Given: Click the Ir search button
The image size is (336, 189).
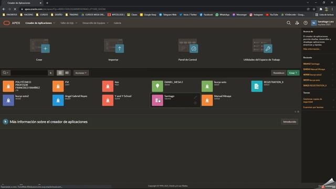Looking at the screenshot, I should tap(51, 73).
